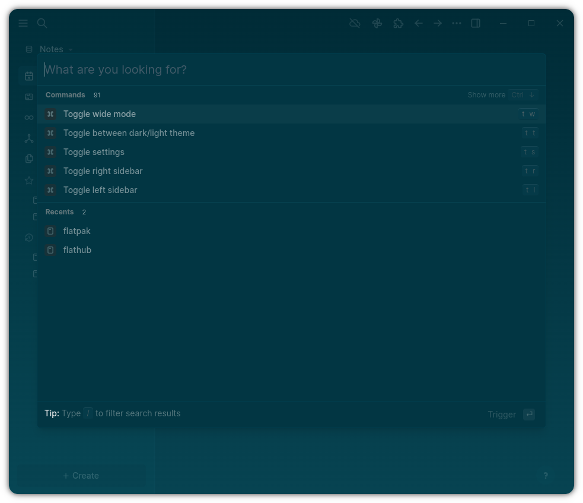The height and width of the screenshot is (503, 583).
Task: Go back with the left arrow
Action: (419, 23)
